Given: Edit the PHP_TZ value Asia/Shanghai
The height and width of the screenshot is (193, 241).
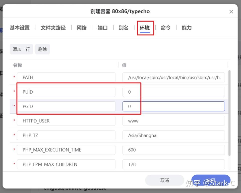Looking at the screenshot, I should 173,135.
